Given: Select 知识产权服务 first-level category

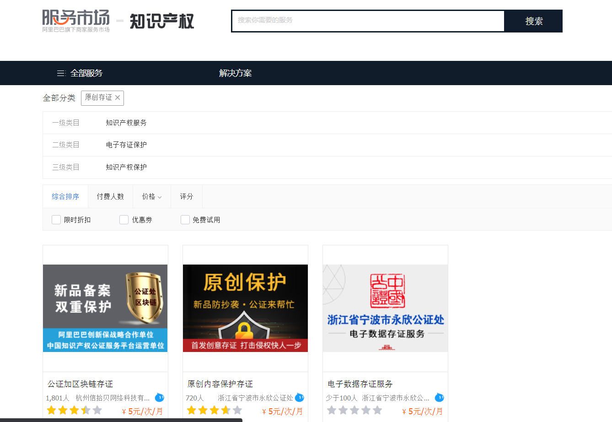Looking at the screenshot, I should (126, 123).
